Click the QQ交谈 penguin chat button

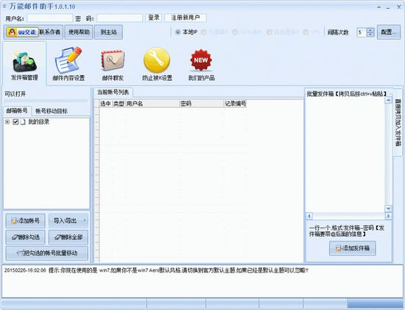pos(23,32)
